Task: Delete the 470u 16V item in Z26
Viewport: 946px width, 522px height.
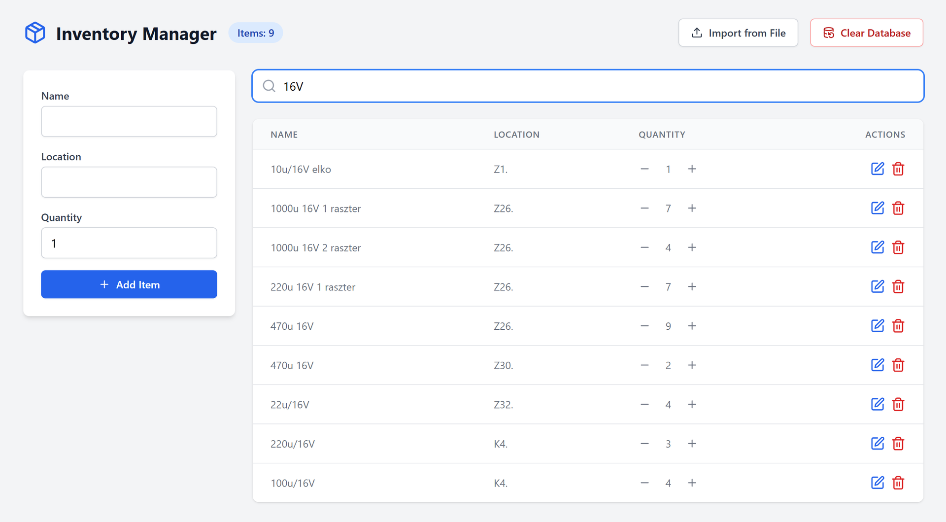Action: [x=898, y=326]
